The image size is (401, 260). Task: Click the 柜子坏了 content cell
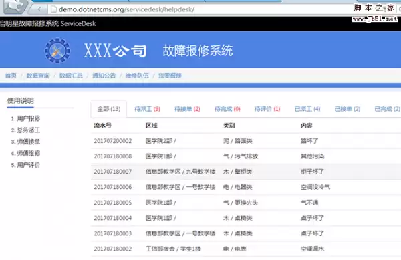click(312, 172)
